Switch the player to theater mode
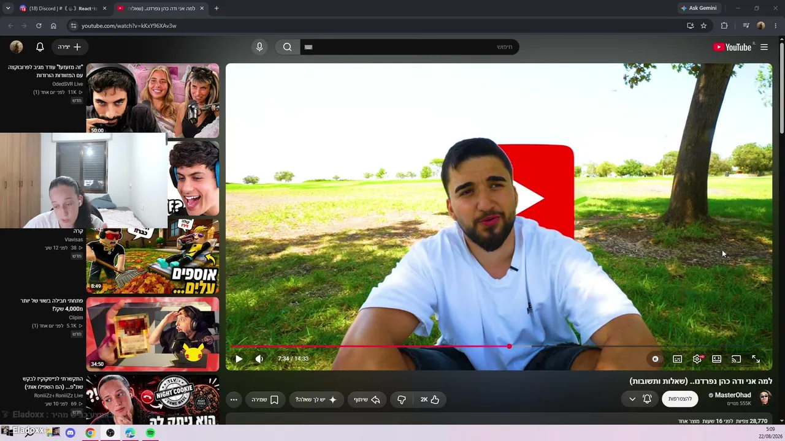 tap(716, 359)
